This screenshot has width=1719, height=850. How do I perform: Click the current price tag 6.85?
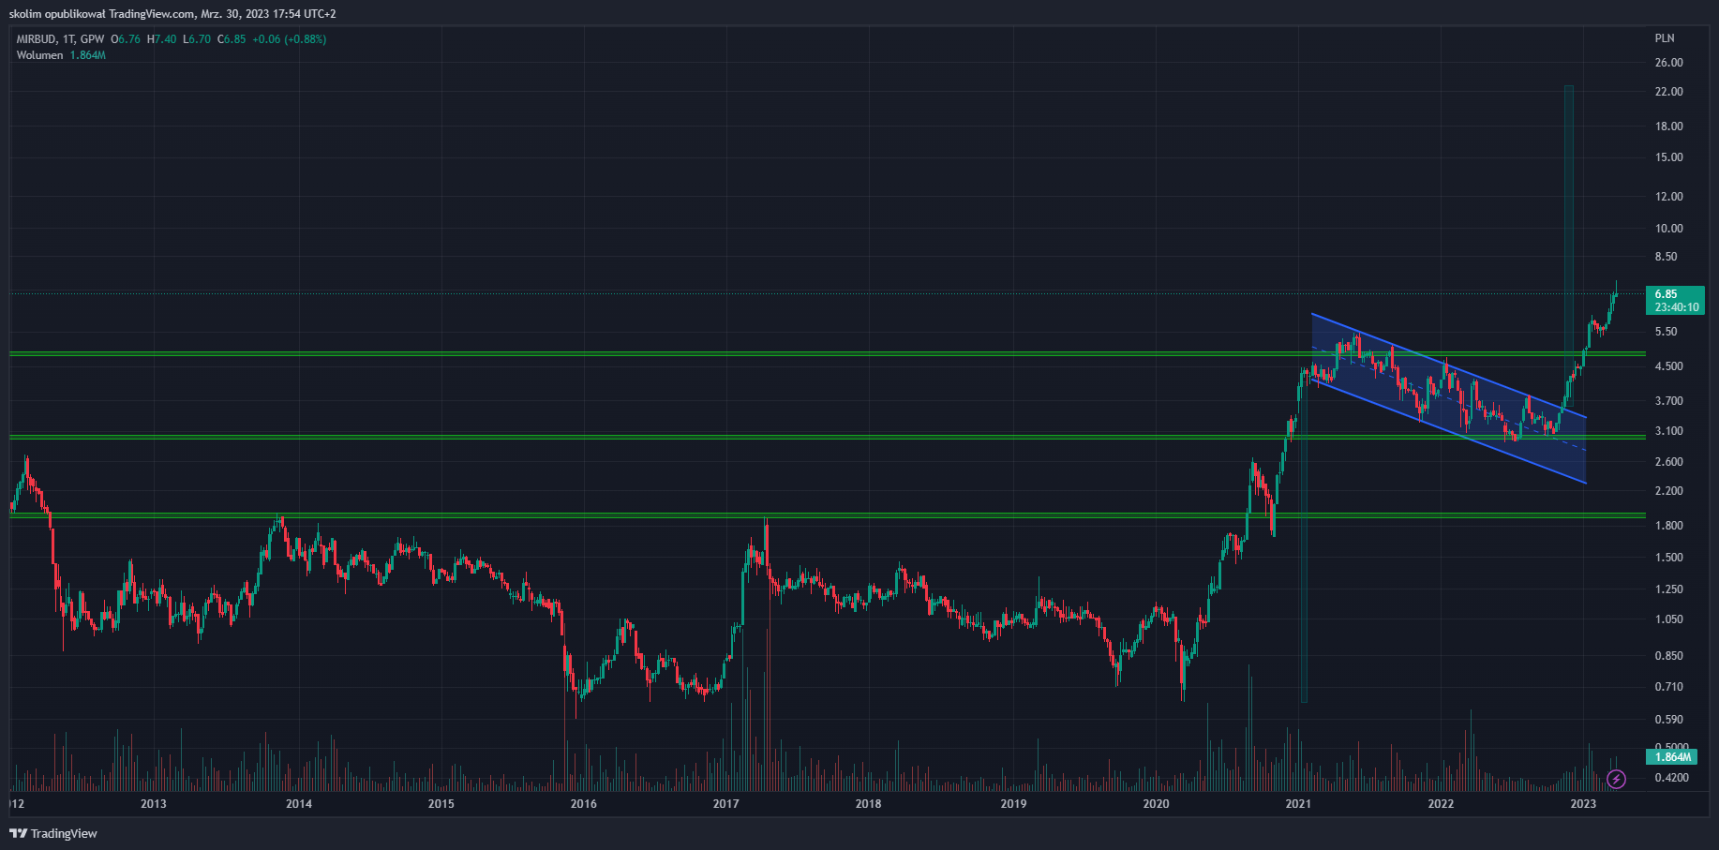[x=1675, y=301]
